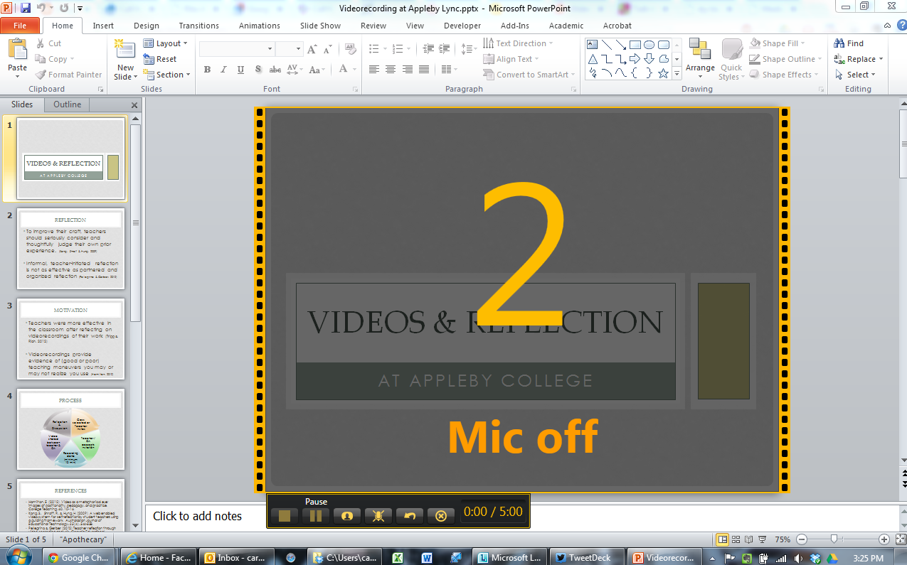Click Justify text icon
Viewport: 907px width, 565px height.
[x=424, y=70]
